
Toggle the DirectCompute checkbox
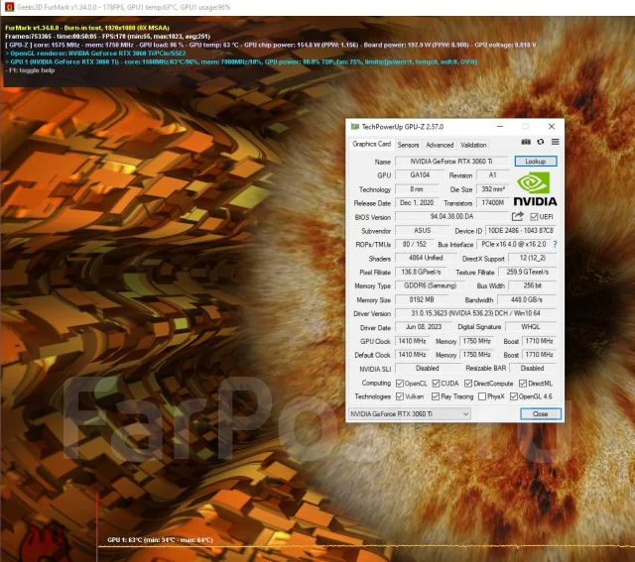click(x=468, y=384)
